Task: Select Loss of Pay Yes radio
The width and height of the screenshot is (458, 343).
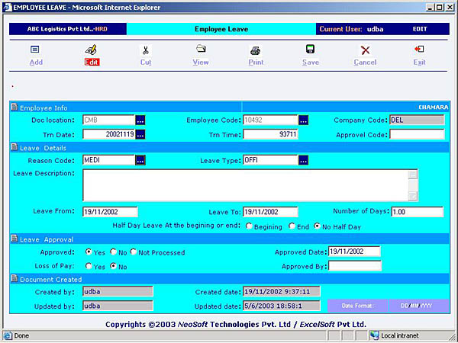Action: pos(89,266)
